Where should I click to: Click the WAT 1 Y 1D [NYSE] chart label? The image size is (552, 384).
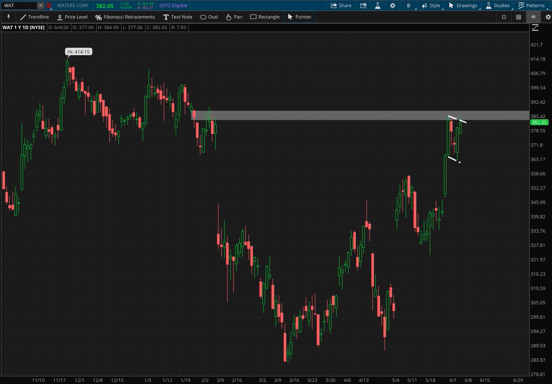23,28
